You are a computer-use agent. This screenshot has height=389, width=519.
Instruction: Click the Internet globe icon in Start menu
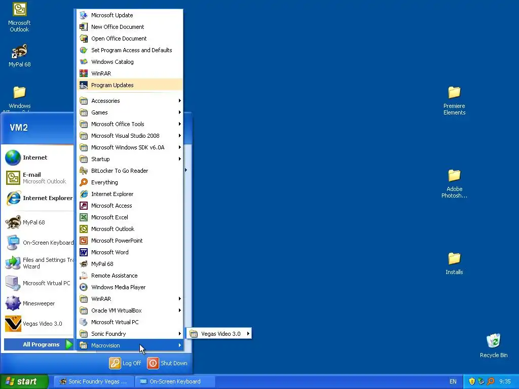pyautogui.click(x=13, y=158)
